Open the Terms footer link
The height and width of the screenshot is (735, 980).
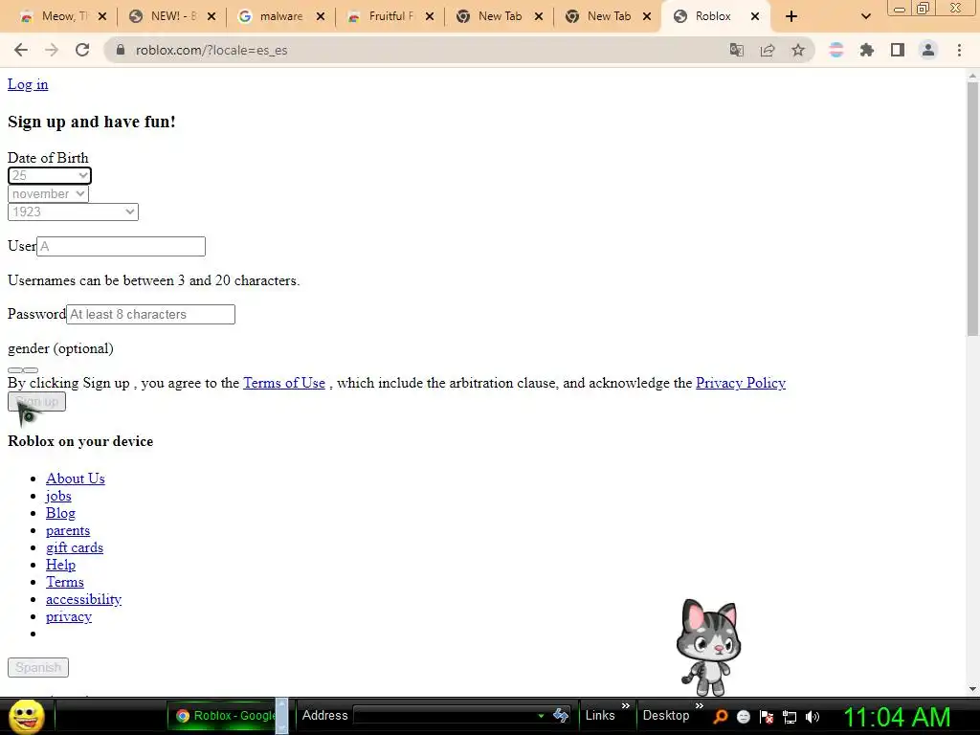[64, 582]
